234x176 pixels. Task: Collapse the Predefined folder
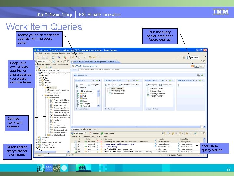pos(46,98)
